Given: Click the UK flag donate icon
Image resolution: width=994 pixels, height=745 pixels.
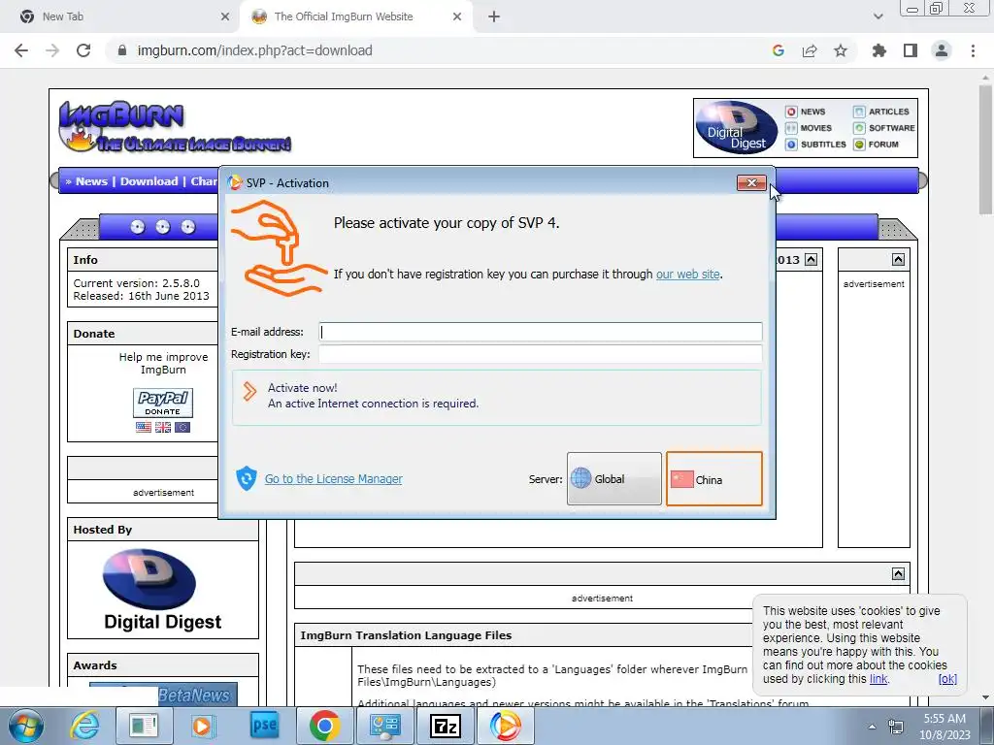Looking at the screenshot, I should tap(163, 427).
